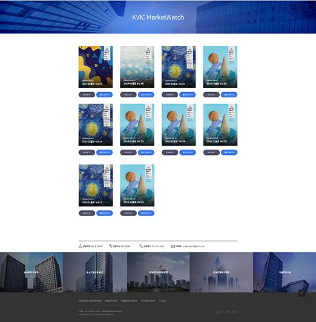
Task: Open the Vol.04 issue cover
Action: 179,124
